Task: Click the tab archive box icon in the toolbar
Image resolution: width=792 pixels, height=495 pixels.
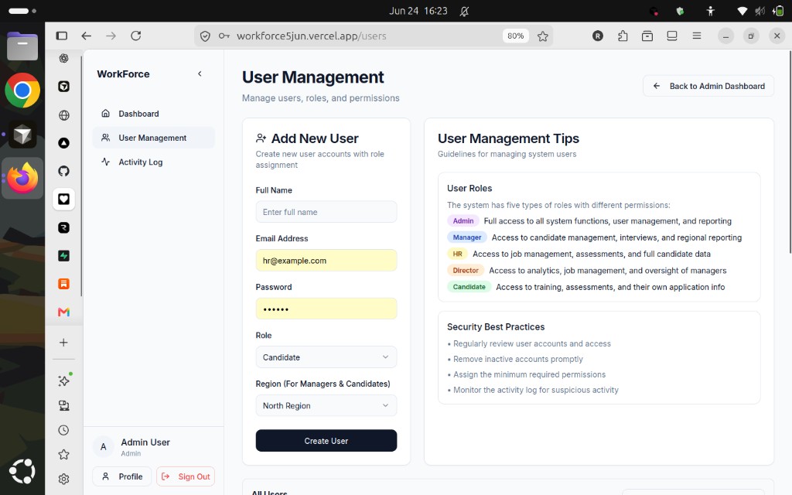Action: coord(647,36)
